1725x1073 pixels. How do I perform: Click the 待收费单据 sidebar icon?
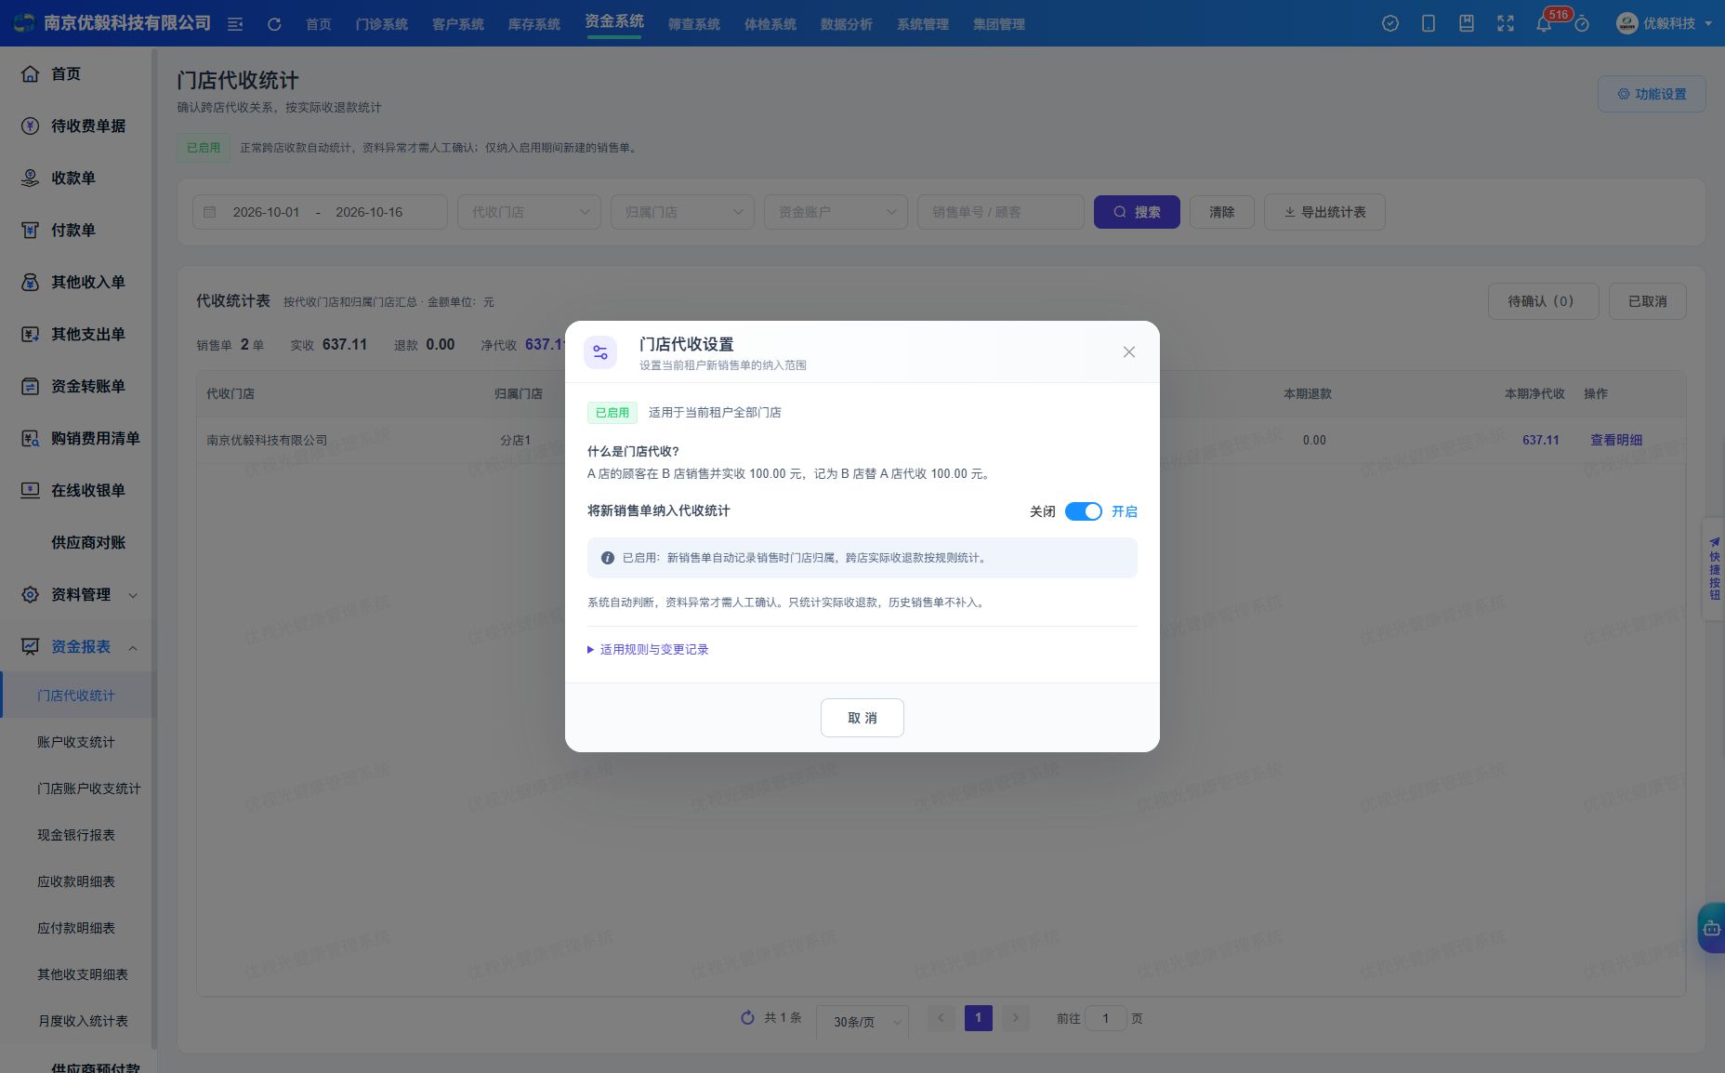30,126
